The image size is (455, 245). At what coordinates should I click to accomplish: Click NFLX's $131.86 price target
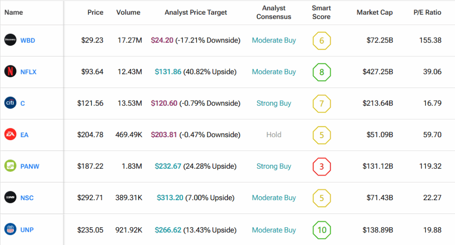[168, 72]
